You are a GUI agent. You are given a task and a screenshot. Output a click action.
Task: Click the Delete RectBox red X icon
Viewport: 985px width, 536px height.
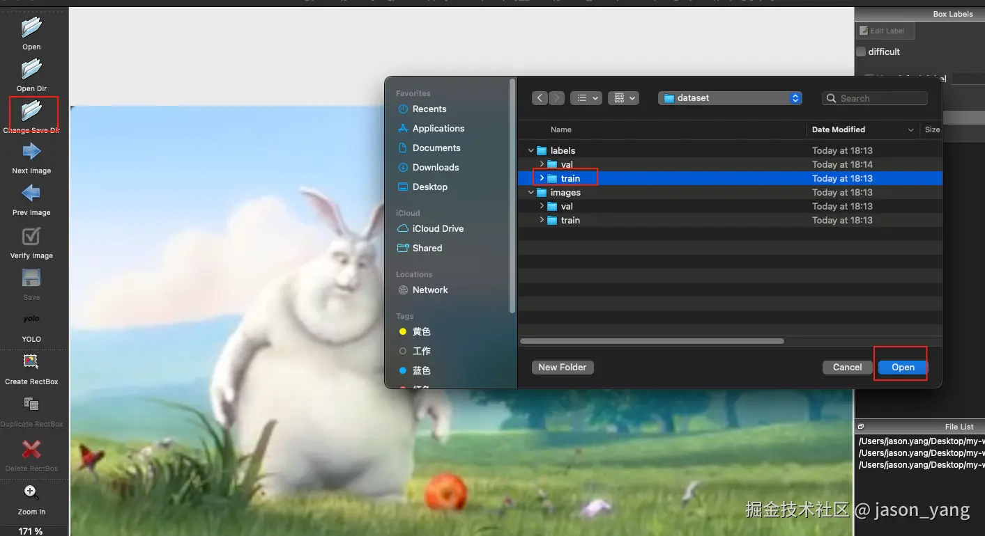(x=31, y=449)
